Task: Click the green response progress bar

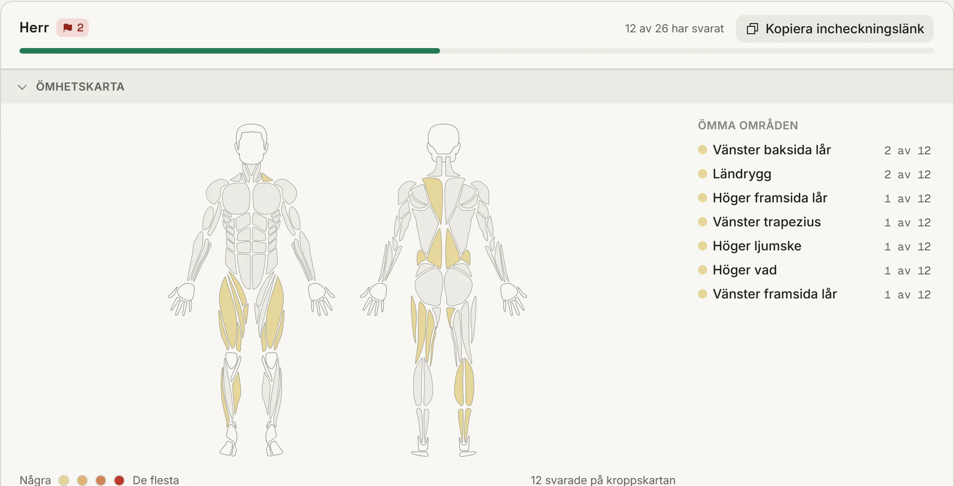Action: coord(230,51)
